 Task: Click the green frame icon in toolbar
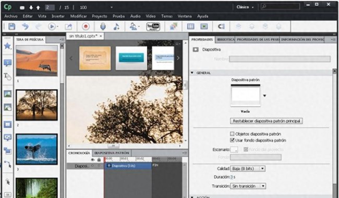(x=204, y=27)
